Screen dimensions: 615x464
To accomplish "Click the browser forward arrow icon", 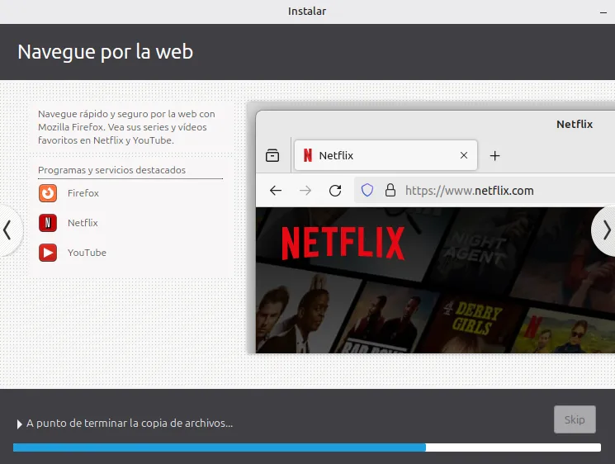I will click(x=305, y=191).
